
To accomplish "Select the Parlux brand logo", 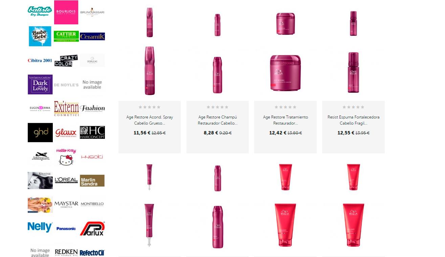I will coord(92,229).
